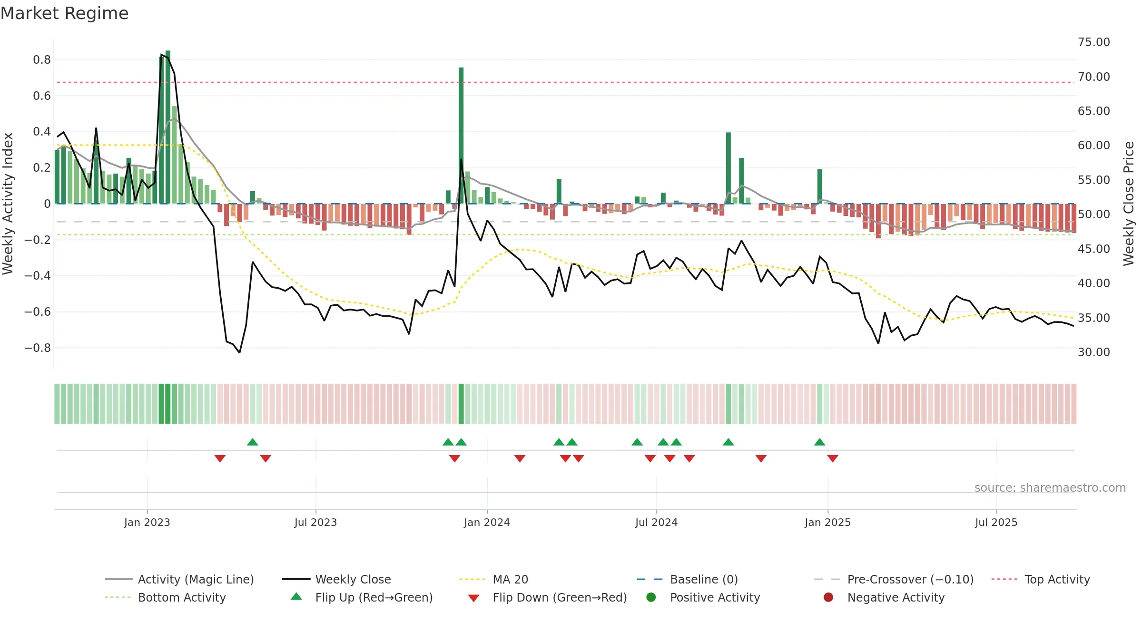Toggle Flip Up (Red→Green) legend entry
The width and height of the screenshot is (1142, 642).
pyautogui.click(x=362, y=597)
